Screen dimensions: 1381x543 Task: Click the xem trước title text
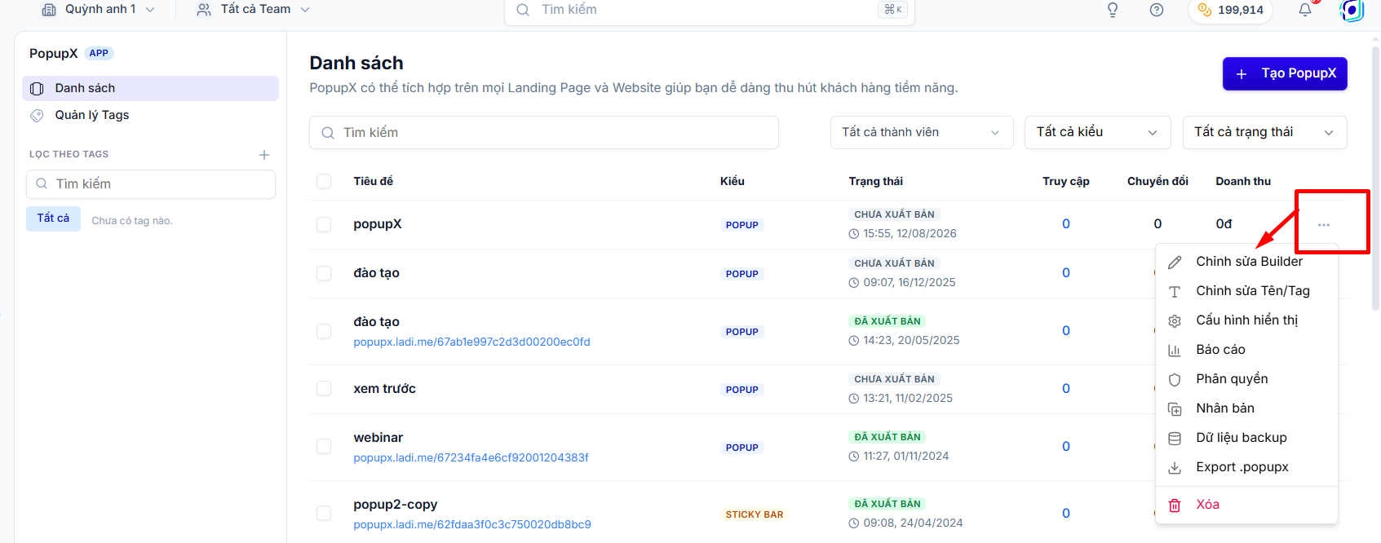click(x=385, y=389)
